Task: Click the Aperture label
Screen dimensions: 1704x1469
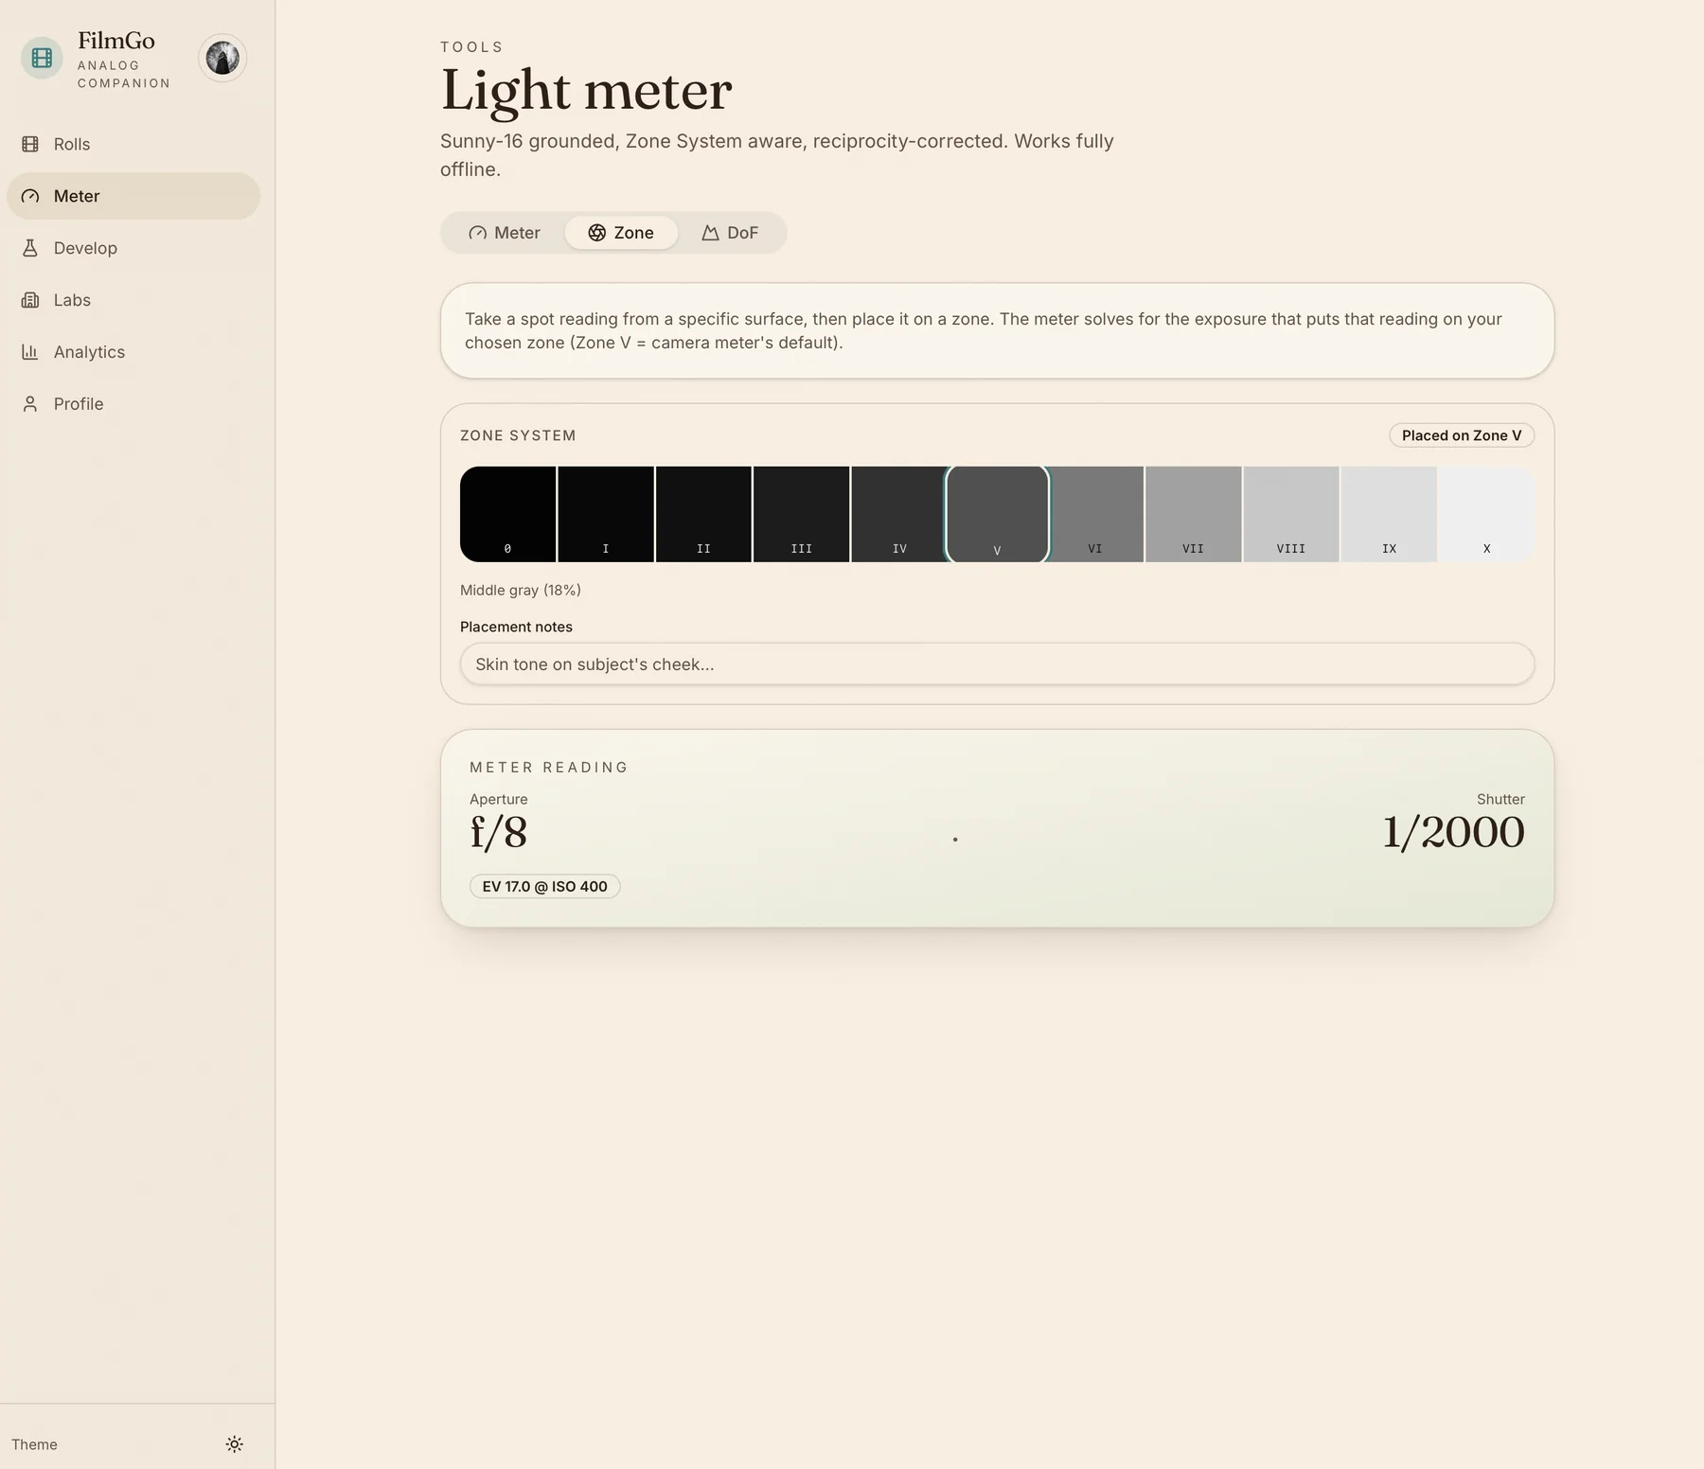Action: coord(499,799)
